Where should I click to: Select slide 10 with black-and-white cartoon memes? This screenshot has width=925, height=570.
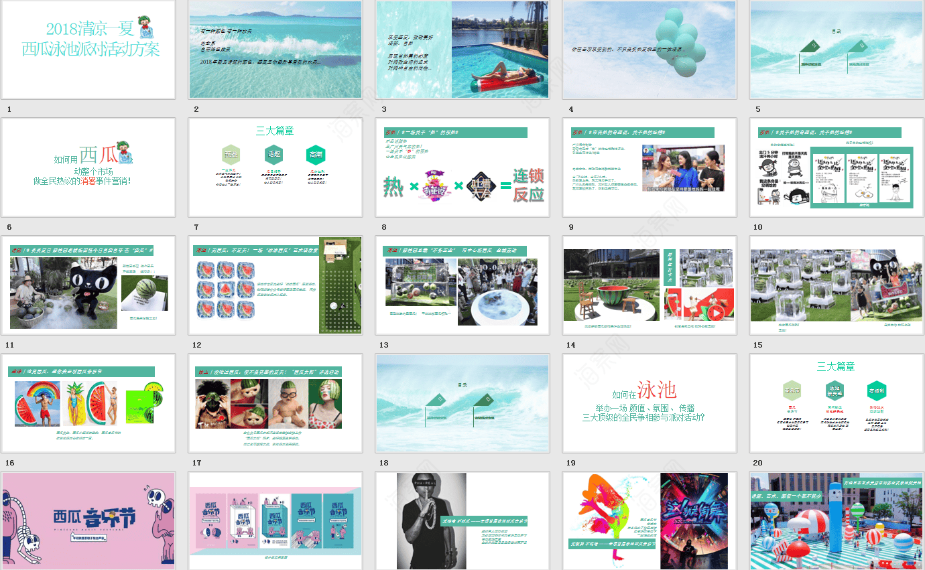tap(837, 167)
